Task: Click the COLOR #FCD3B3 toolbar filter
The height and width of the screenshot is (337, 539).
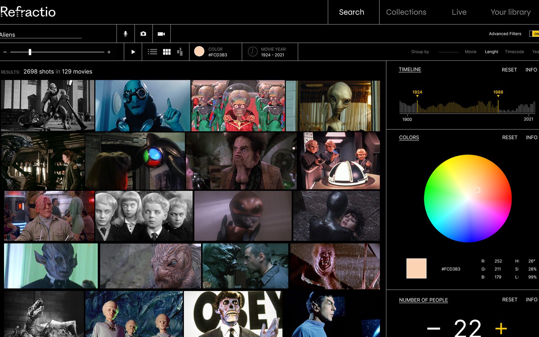Action: 216,52
